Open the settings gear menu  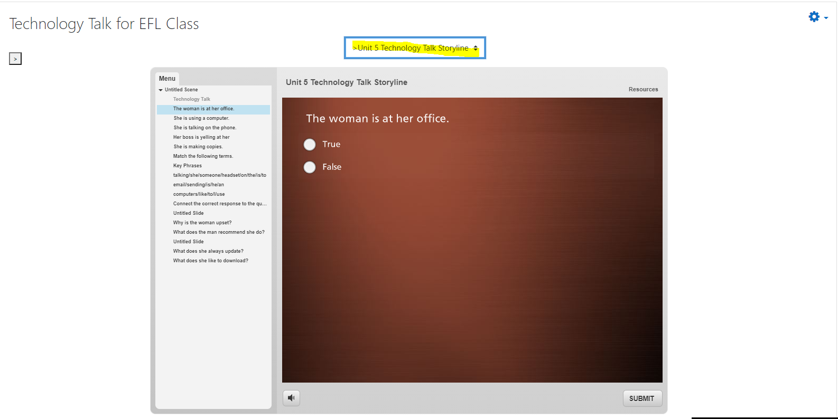818,17
